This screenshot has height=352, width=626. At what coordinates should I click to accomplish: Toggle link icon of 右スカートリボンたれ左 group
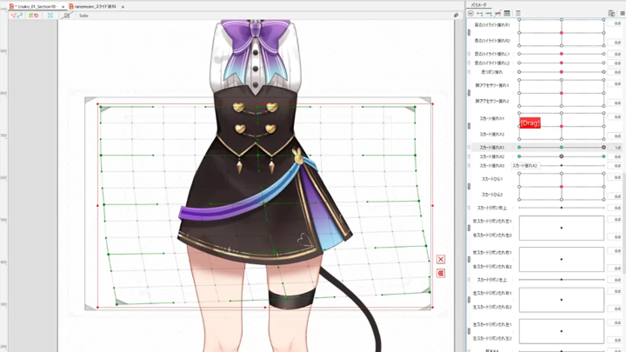pyautogui.click(x=469, y=228)
